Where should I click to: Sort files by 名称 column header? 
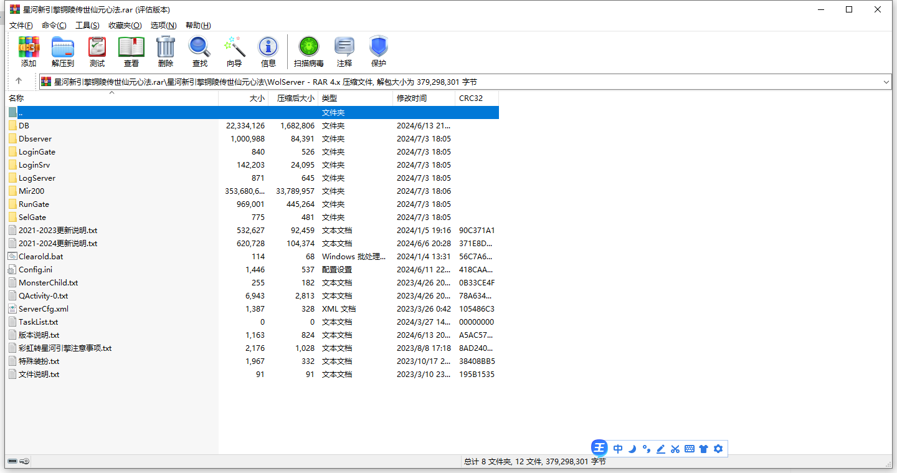[17, 98]
